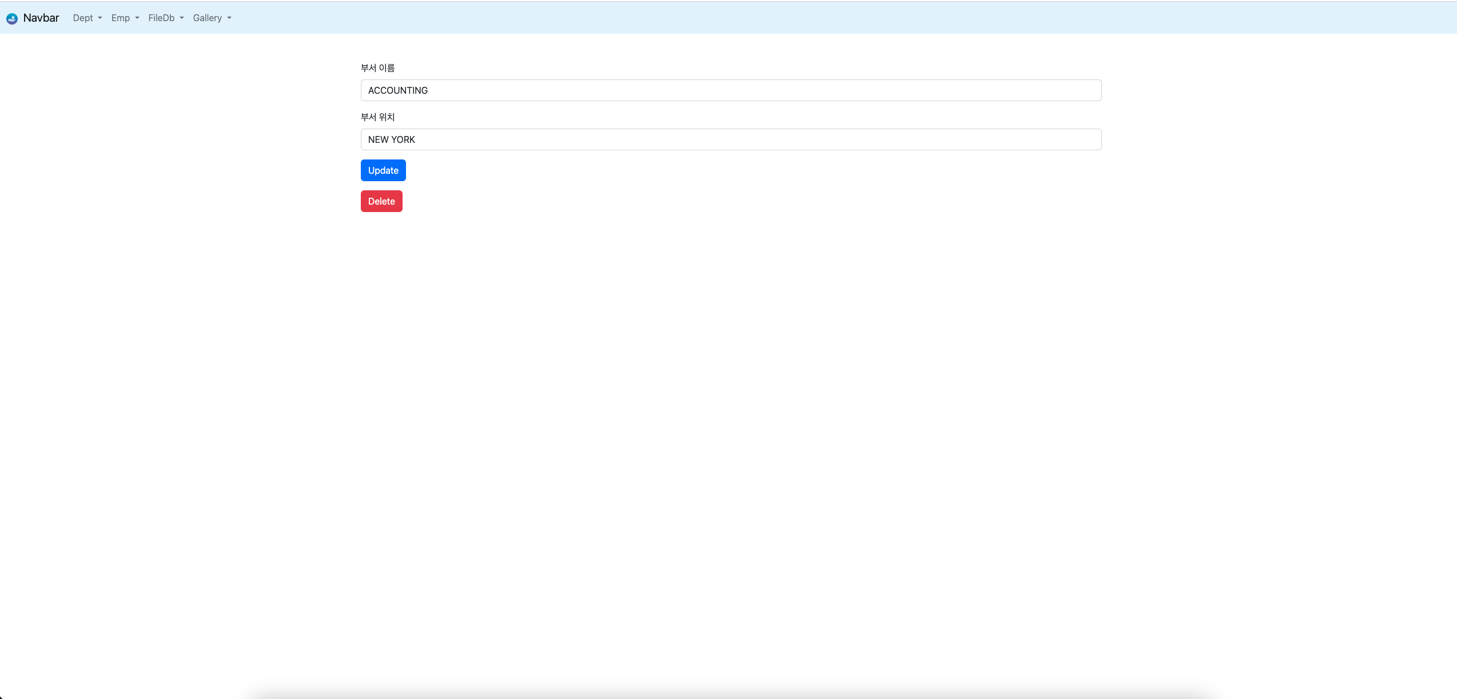
Task: Click the Gallery caret arrow
Action: coord(229,19)
